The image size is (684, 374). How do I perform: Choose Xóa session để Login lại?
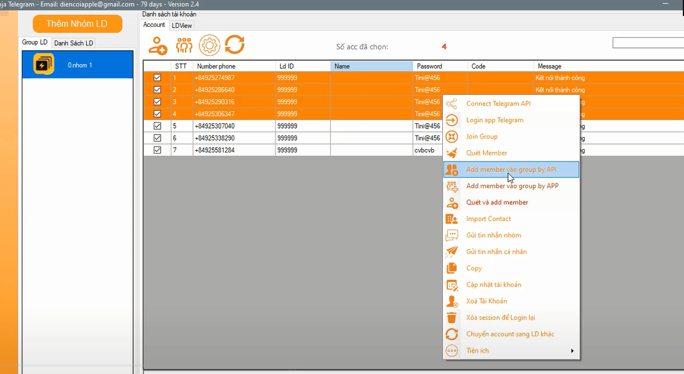511,317
